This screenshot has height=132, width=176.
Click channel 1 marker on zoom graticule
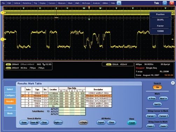pyautogui.click(x=2, y=39)
